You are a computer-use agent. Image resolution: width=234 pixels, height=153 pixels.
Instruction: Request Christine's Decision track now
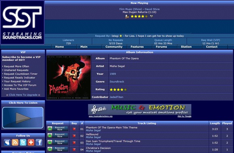click(58, 149)
